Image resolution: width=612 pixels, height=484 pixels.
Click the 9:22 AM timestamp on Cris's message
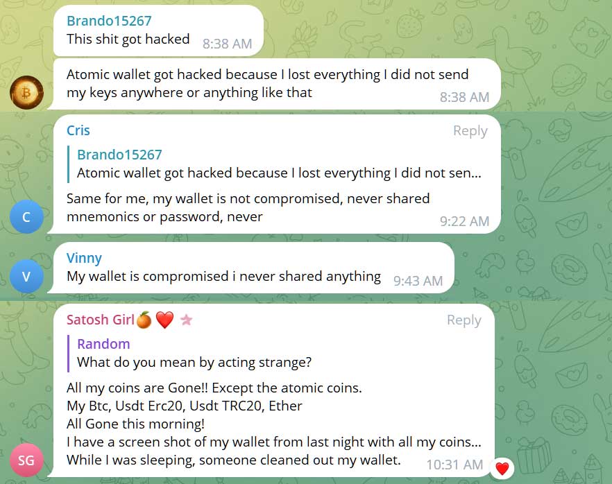coord(464,222)
